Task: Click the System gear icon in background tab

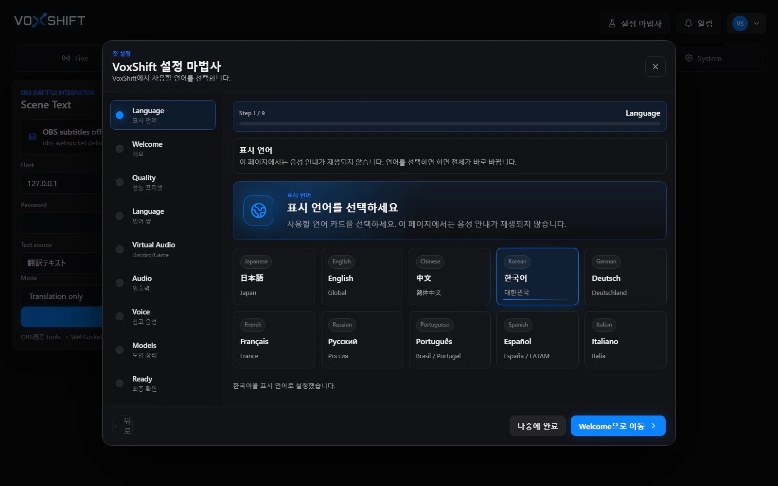Action: [x=689, y=58]
